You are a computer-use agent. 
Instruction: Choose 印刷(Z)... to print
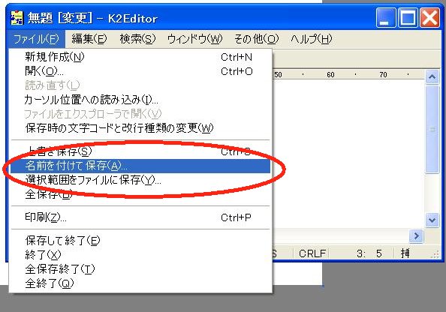click(x=140, y=217)
